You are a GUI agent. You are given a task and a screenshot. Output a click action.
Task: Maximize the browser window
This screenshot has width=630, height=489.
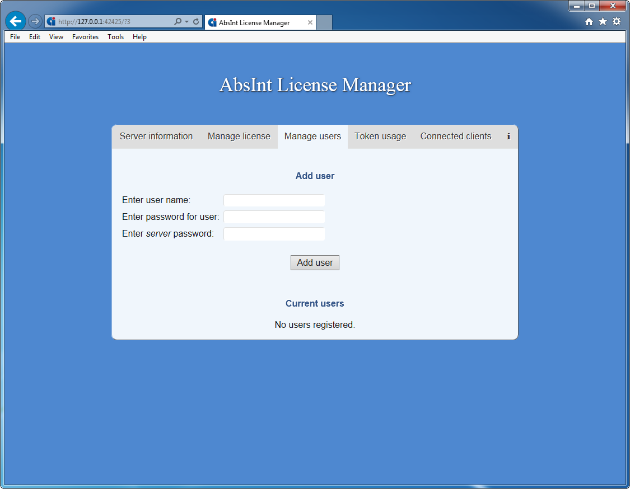[x=592, y=6]
